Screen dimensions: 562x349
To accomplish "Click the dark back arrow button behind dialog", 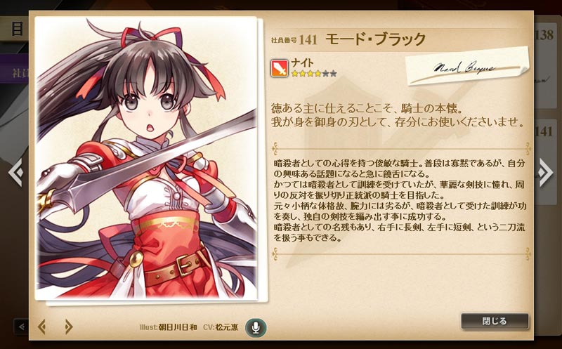I will click(x=21, y=327).
